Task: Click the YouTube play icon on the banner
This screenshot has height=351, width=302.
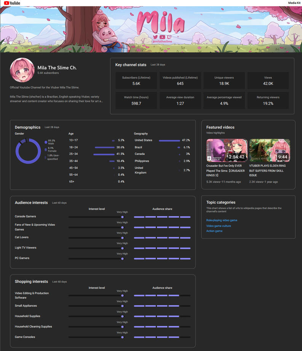Action: (162, 37)
